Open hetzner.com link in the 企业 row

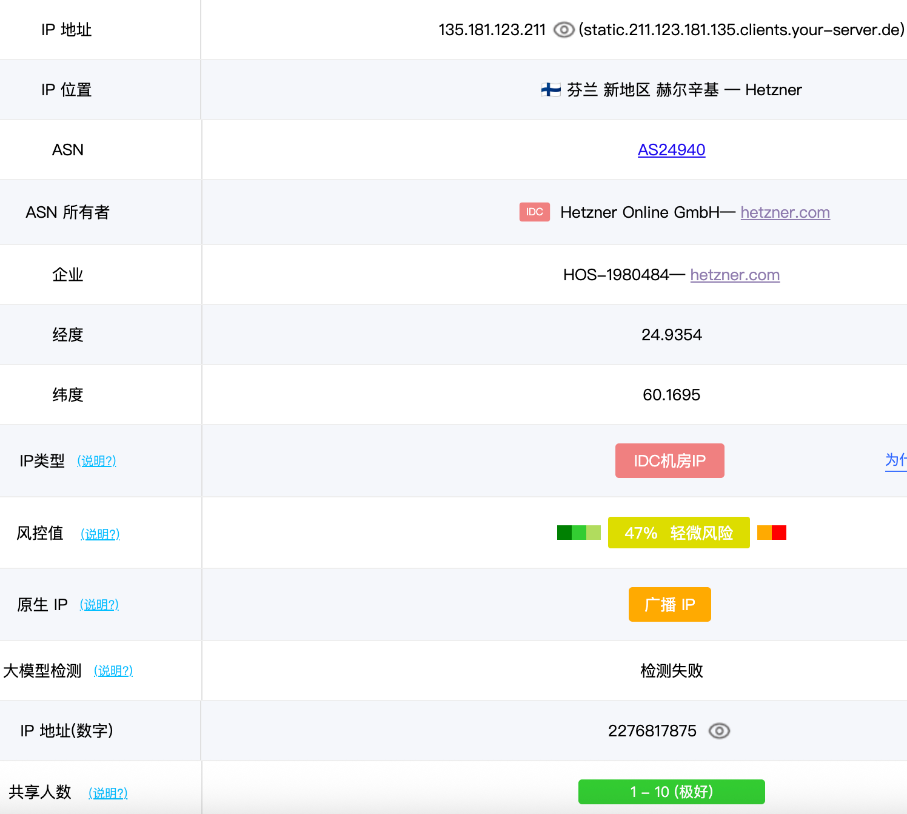coord(734,275)
